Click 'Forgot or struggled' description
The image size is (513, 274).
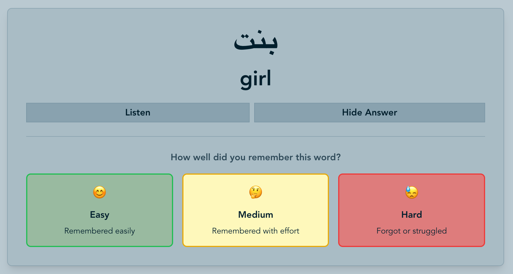[411, 231]
